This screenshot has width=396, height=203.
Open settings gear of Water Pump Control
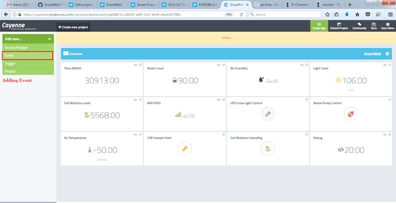point(390,99)
